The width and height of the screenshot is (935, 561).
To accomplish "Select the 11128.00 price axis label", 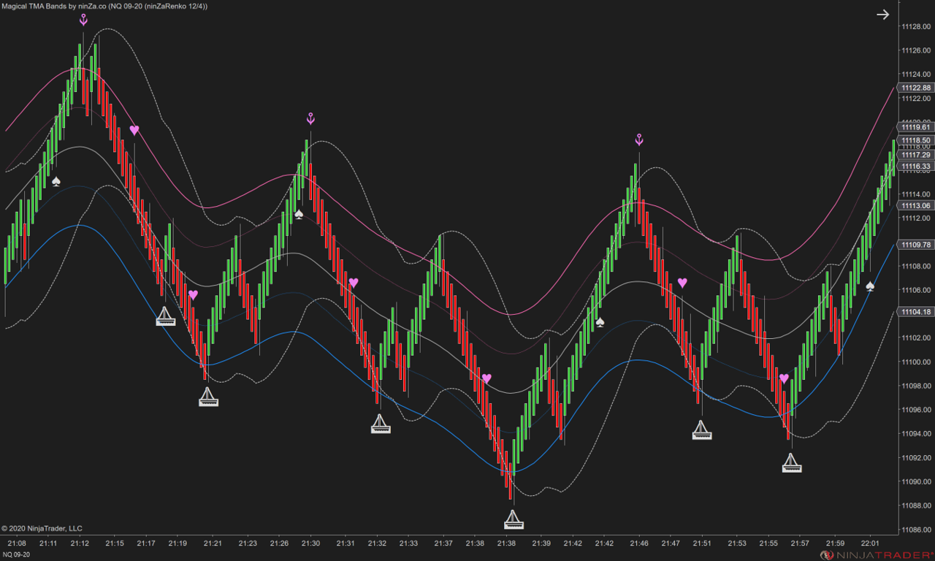I will point(916,26).
